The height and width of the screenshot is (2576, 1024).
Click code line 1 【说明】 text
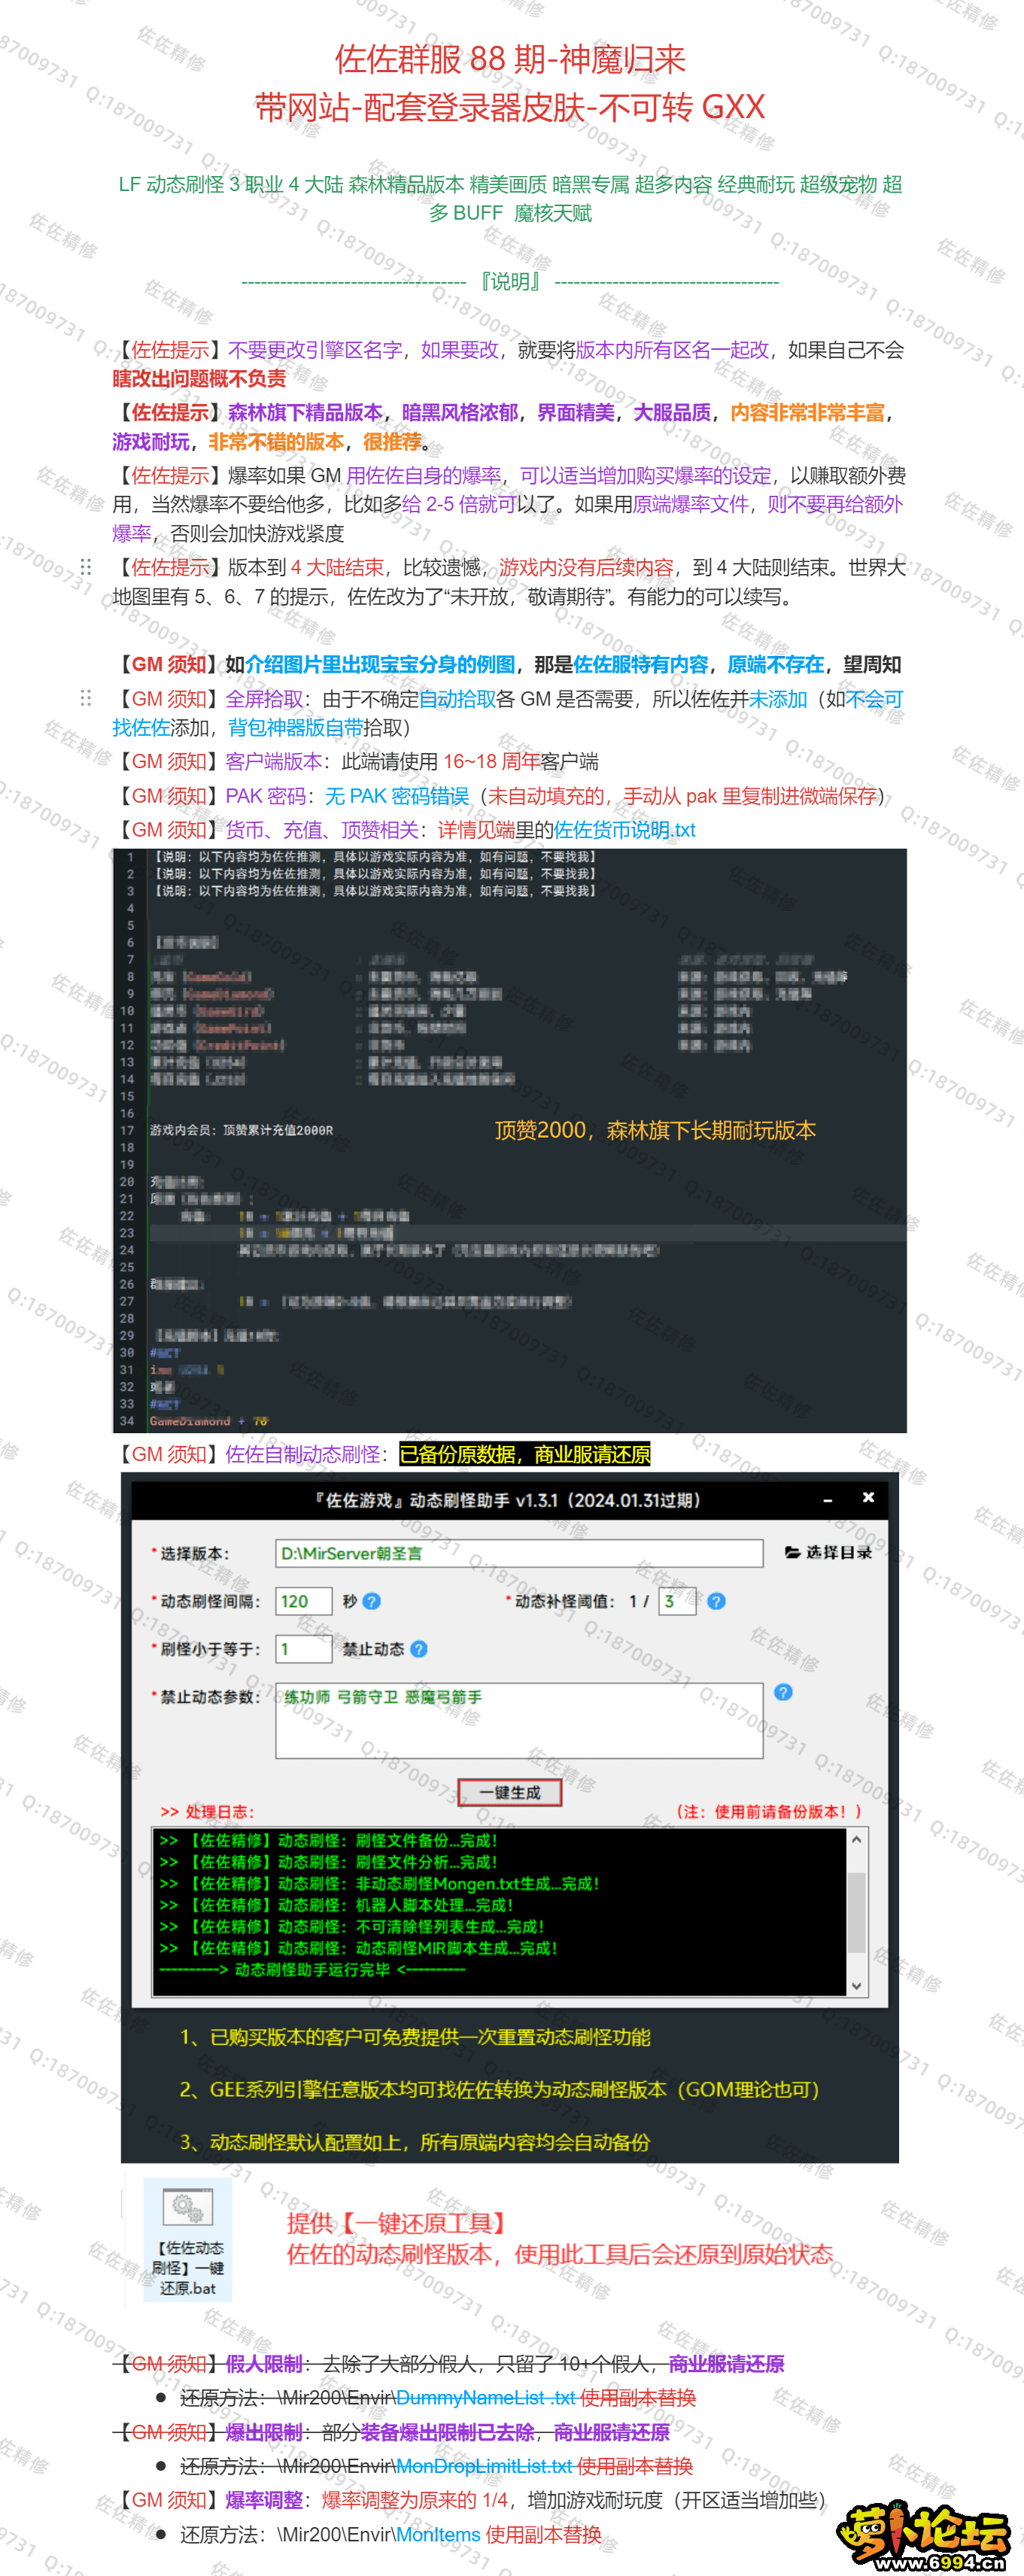coord(374,857)
